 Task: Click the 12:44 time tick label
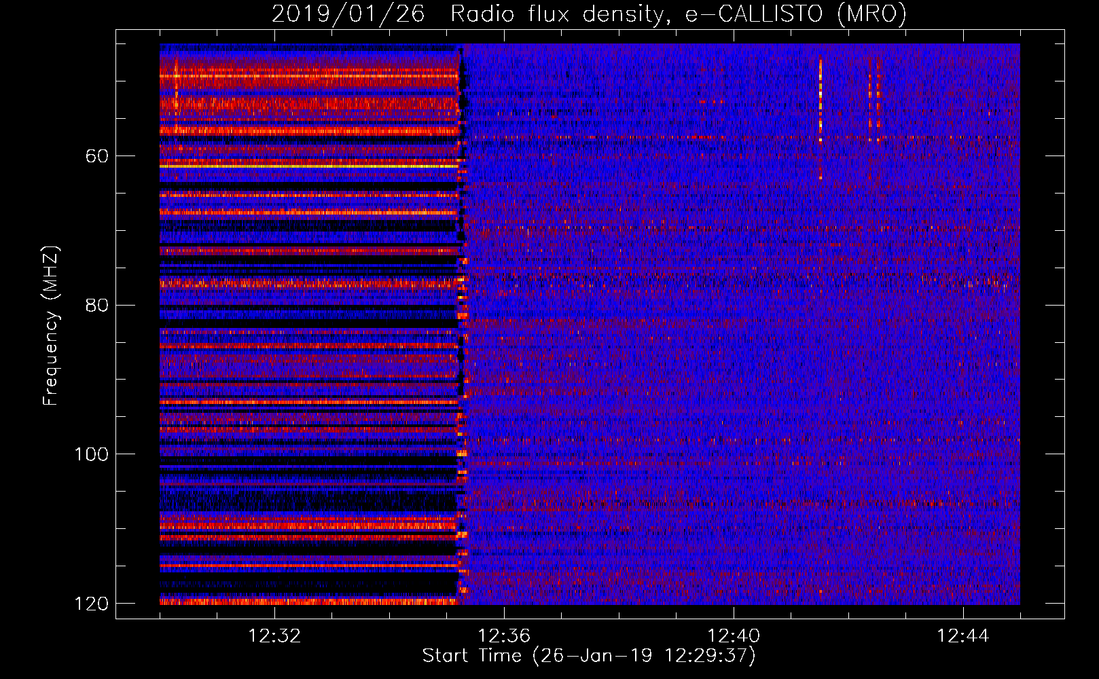(x=963, y=636)
